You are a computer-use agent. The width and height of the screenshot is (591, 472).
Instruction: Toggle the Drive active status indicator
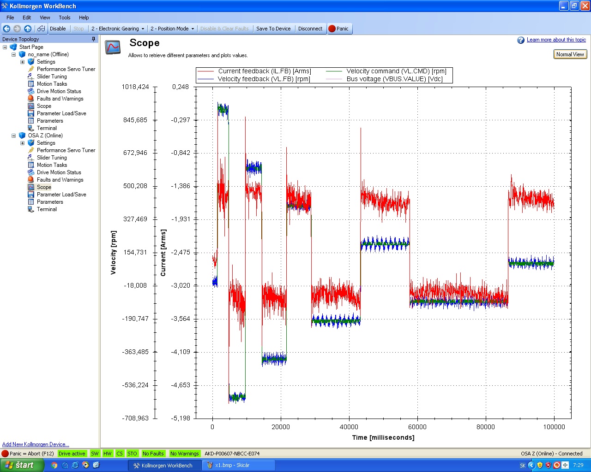point(72,454)
